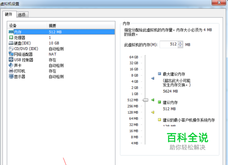This screenshot has height=165, width=228.
Task: Click the CD/DVD disc icon
Action: coord(11,49)
